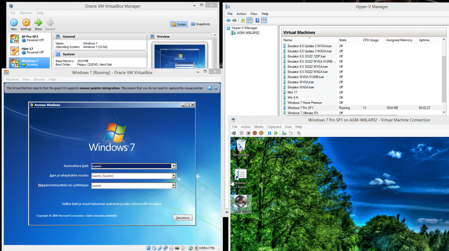Click Checkpoint icon in VM Connection toolbar

[x=284, y=133]
